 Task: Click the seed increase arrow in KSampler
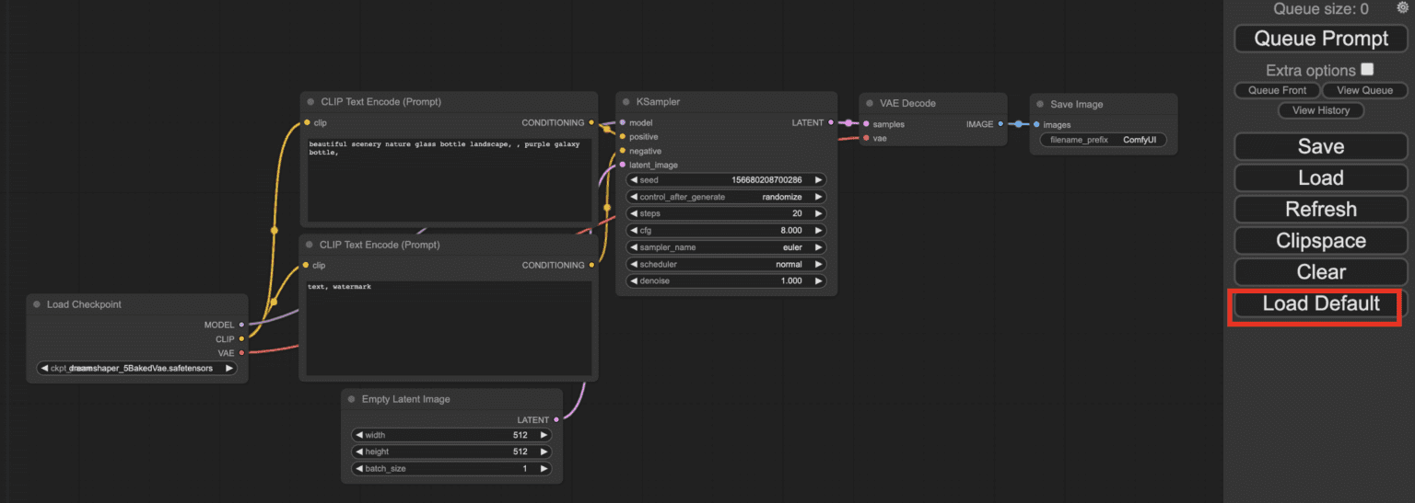[x=818, y=180]
